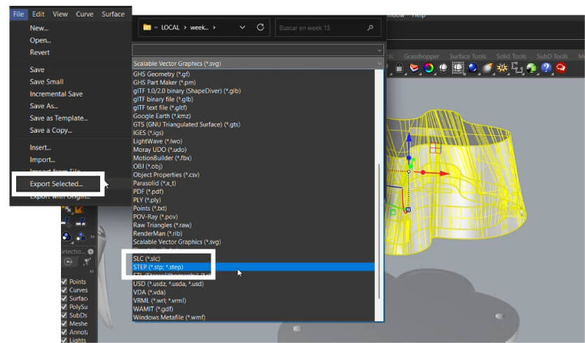Toggle the PolySurfaces filter checkbox

tap(64, 307)
